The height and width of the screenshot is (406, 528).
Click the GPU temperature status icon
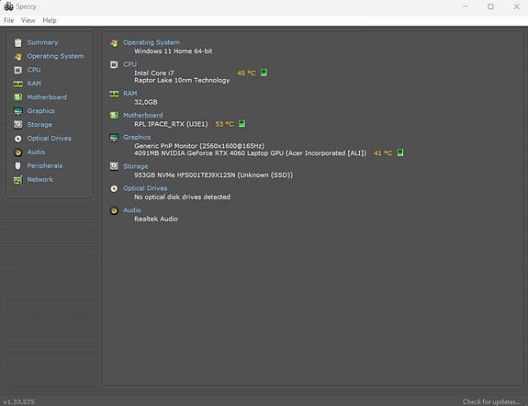[400, 153]
